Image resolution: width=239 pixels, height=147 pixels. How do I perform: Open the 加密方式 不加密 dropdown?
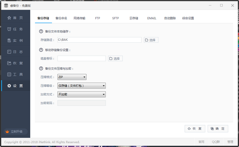pyautogui.click(x=82, y=94)
